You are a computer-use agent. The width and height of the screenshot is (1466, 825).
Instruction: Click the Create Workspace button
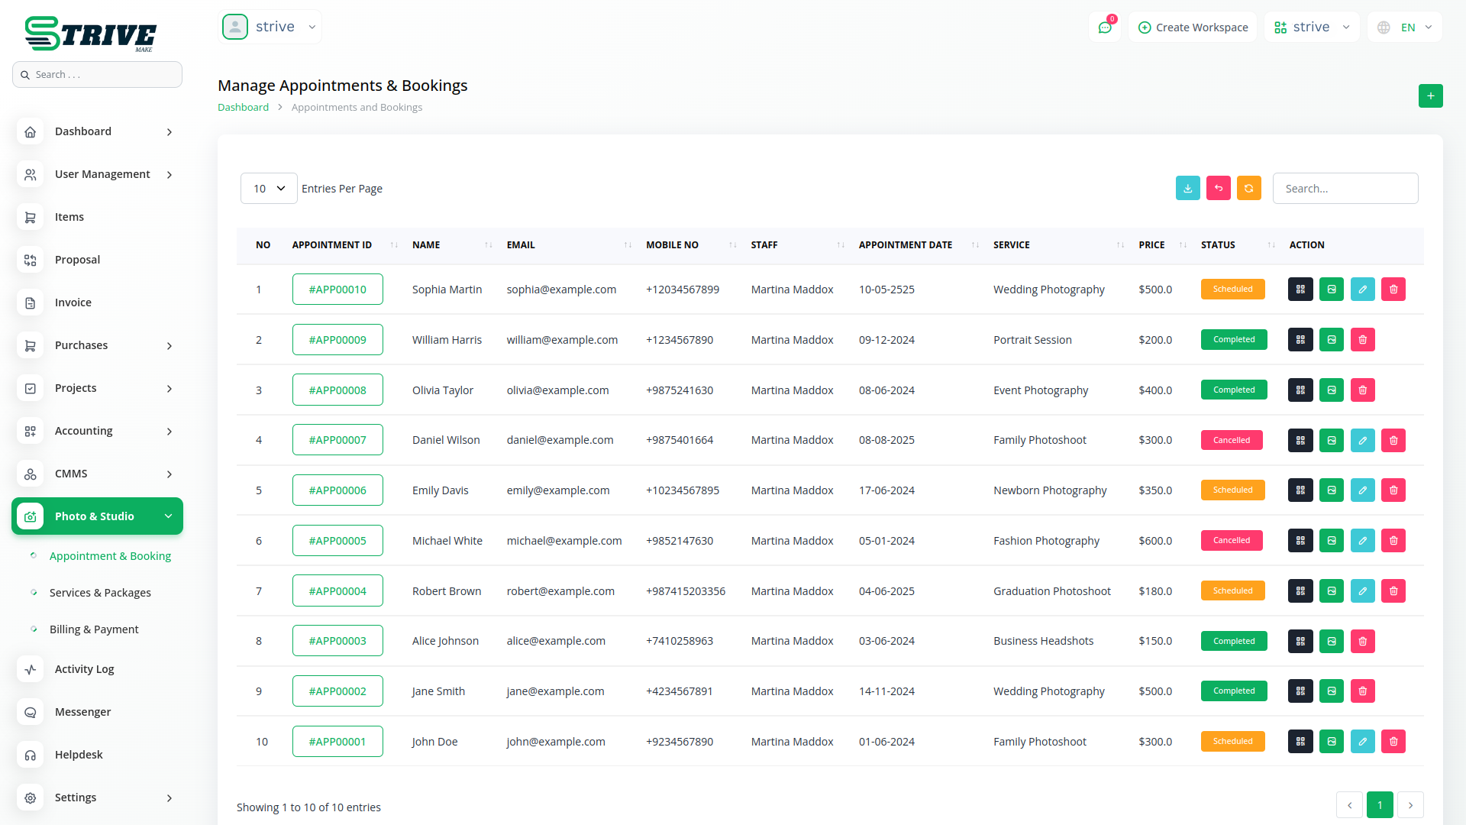coord(1193,27)
